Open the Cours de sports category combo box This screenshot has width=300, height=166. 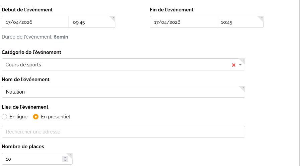click(x=114, y=65)
